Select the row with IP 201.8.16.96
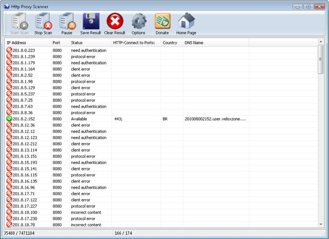The height and width of the screenshot is (239, 329). point(161,188)
